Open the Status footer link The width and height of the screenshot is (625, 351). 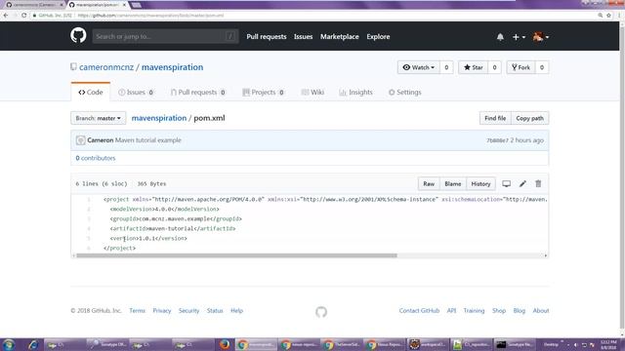(x=215, y=310)
